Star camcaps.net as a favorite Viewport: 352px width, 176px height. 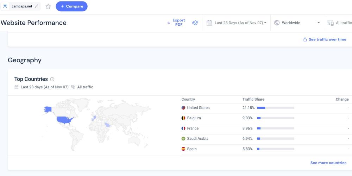48,6
